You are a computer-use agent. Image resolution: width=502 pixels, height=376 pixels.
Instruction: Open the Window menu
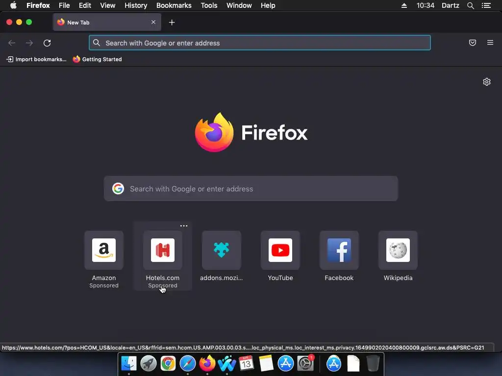coord(239,5)
